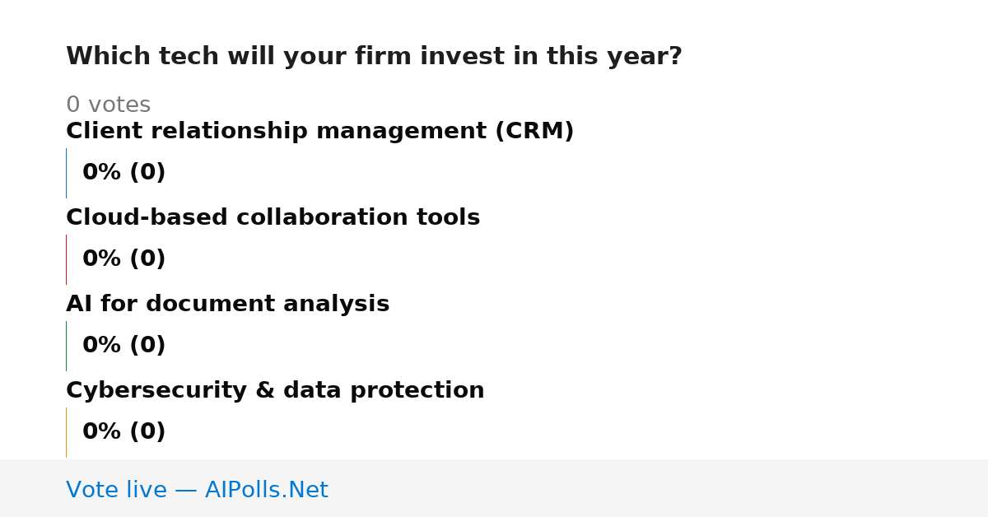Click the orange Cybersecurity result bar
988x517 pixels.
[66, 432]
